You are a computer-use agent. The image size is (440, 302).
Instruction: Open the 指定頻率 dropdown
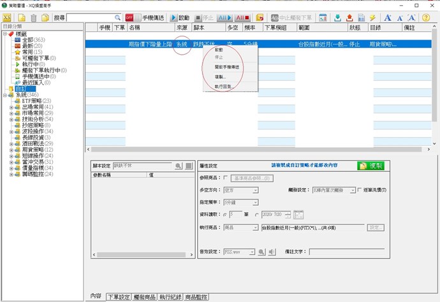click(x=254, y=202)
